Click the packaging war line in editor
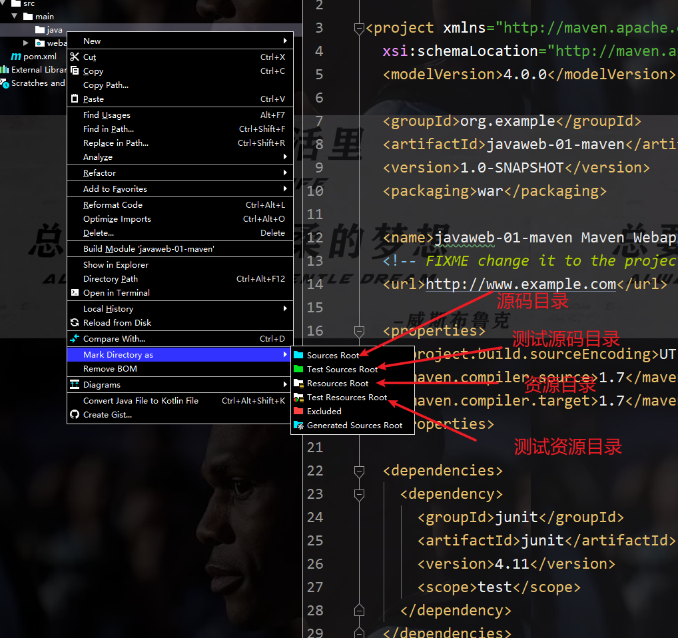The height and width of the screenshot is (638, 678). tap(495, 191)
